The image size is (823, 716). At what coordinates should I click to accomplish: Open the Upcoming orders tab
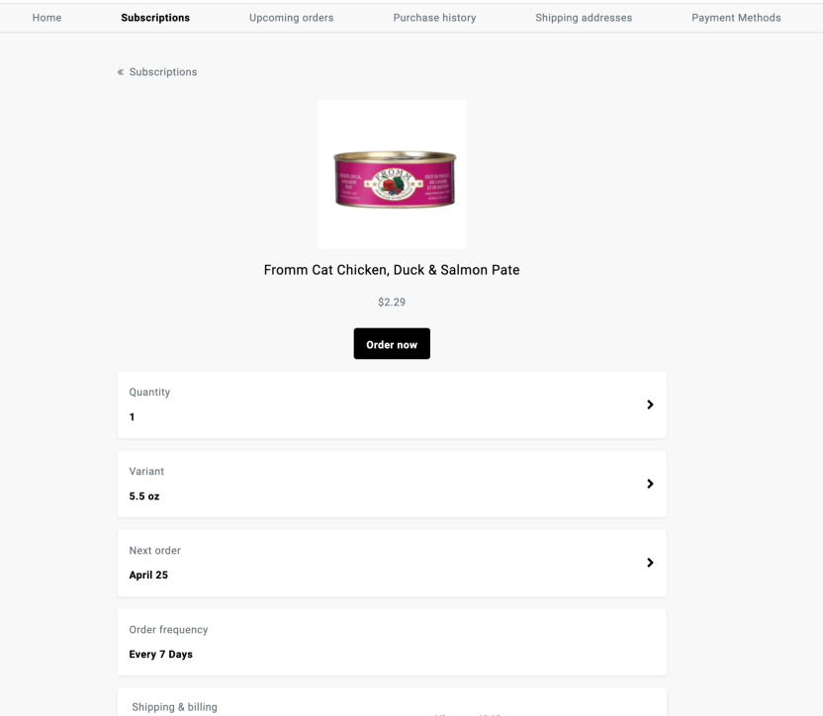291,18
